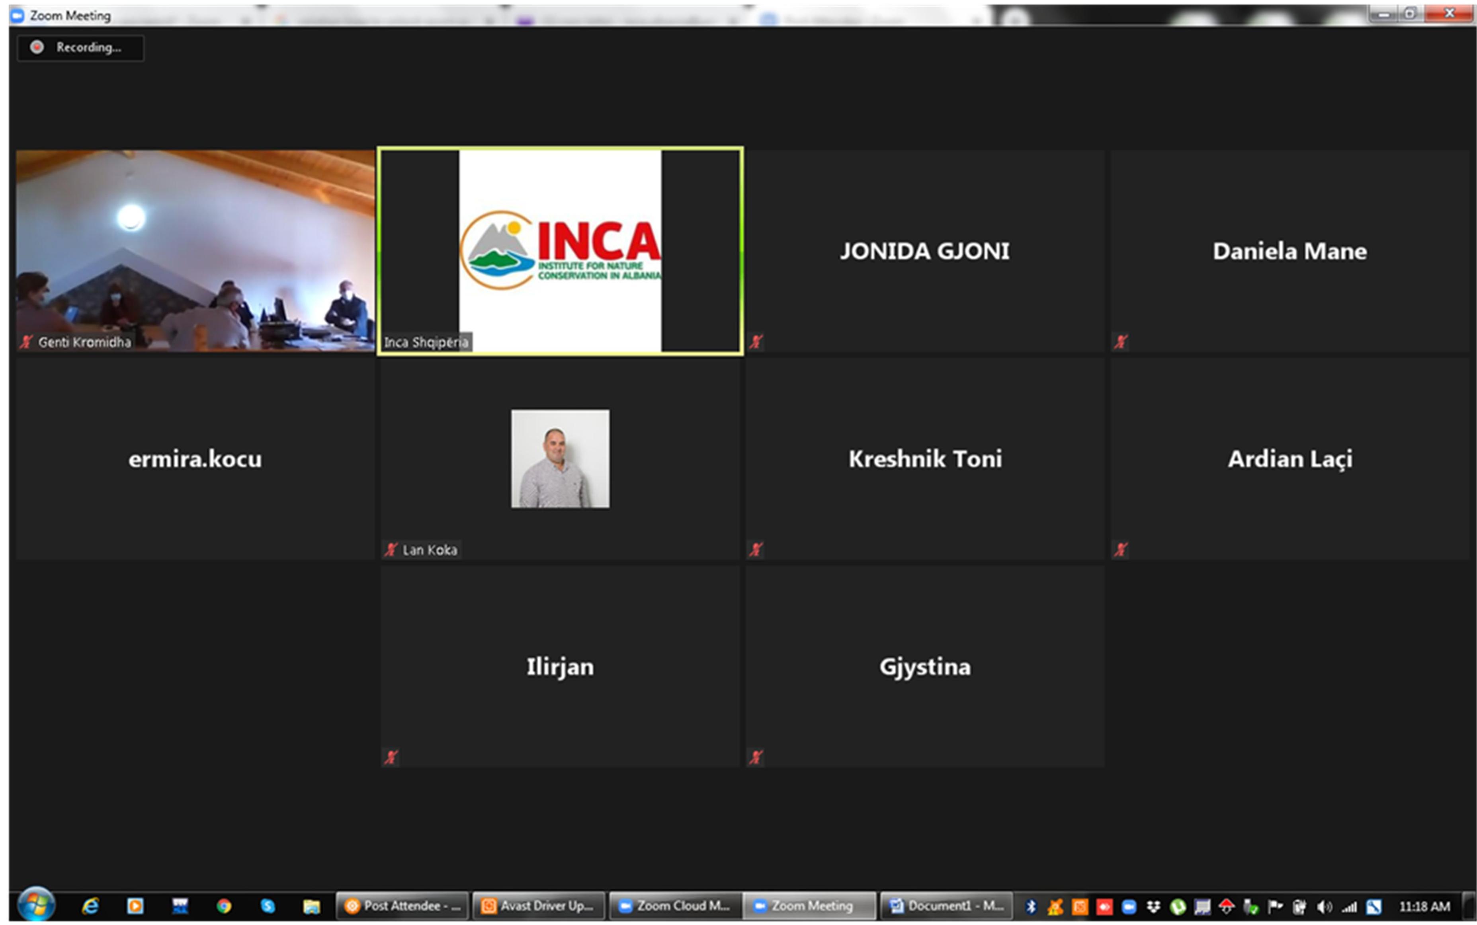Open the volume speaker tray icon
Viewport: 1477px width, 925px height.
tap(1324, 907)
